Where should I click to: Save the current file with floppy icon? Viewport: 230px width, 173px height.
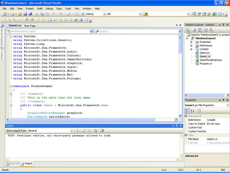pyautogui.click(x=25, y=14)
